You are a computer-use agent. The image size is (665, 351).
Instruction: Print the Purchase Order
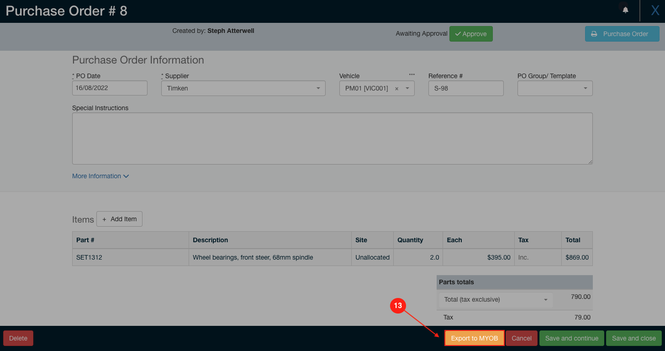(622, 34)
